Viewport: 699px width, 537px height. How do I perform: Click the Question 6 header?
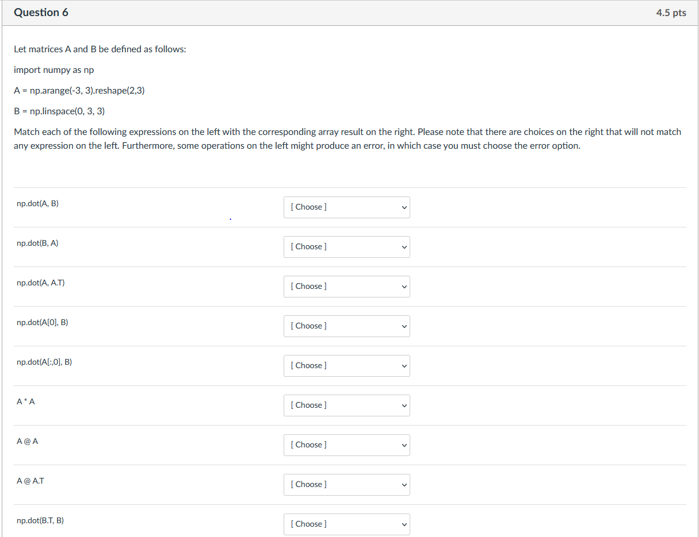(41, 12)
